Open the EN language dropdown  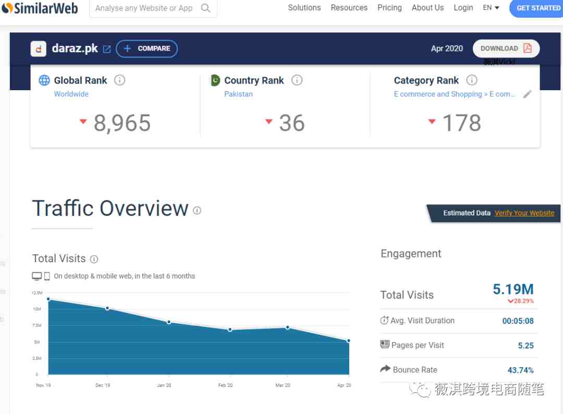pos(491,7)
